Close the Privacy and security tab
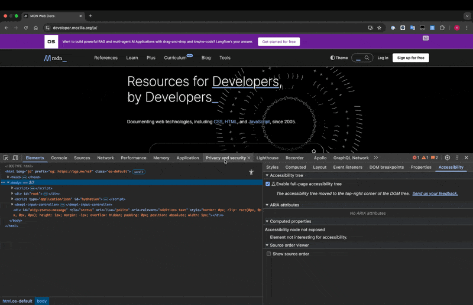 [249, 158]
